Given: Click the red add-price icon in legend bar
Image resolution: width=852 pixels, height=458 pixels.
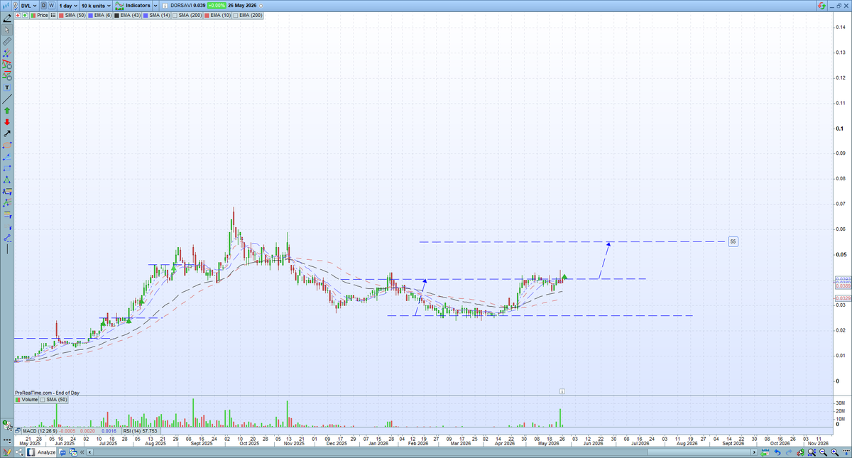Looking at the screenshot, I should (18, 15).
